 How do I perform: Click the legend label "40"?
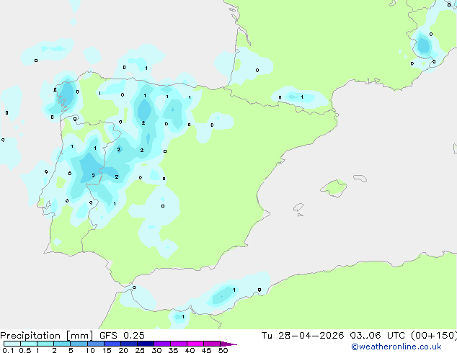point(190,350)
